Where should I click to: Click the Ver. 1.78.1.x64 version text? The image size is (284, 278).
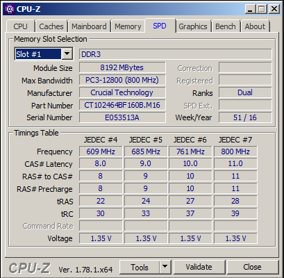tap(85, 270)
